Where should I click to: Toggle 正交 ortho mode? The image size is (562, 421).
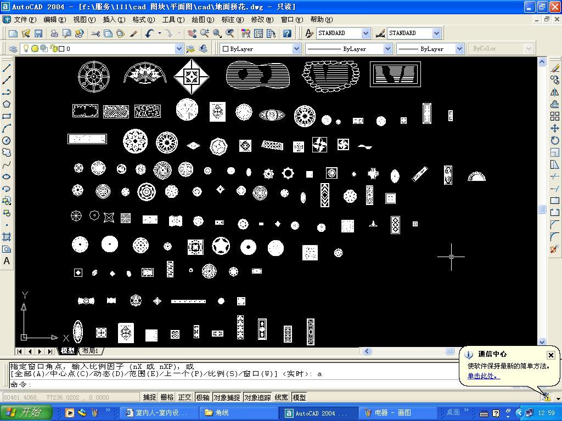tap(185, 397)
